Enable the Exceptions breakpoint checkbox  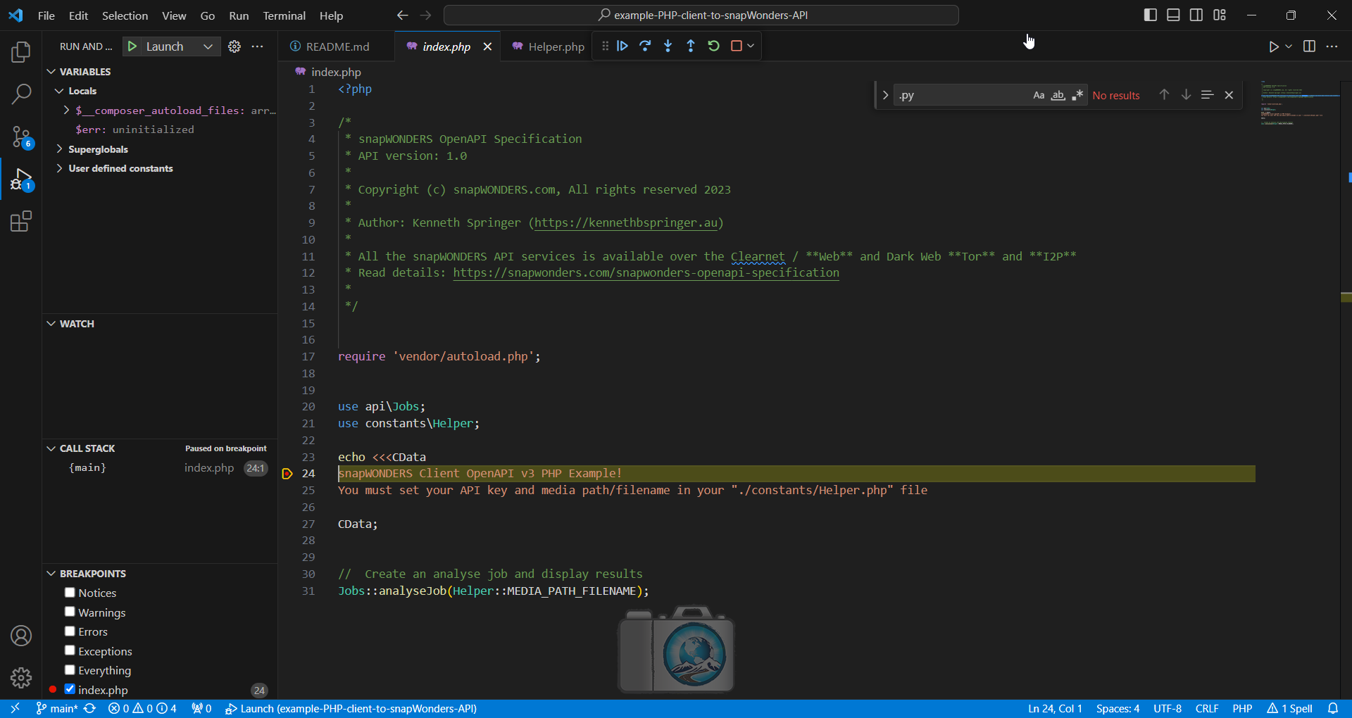(70, 650)
